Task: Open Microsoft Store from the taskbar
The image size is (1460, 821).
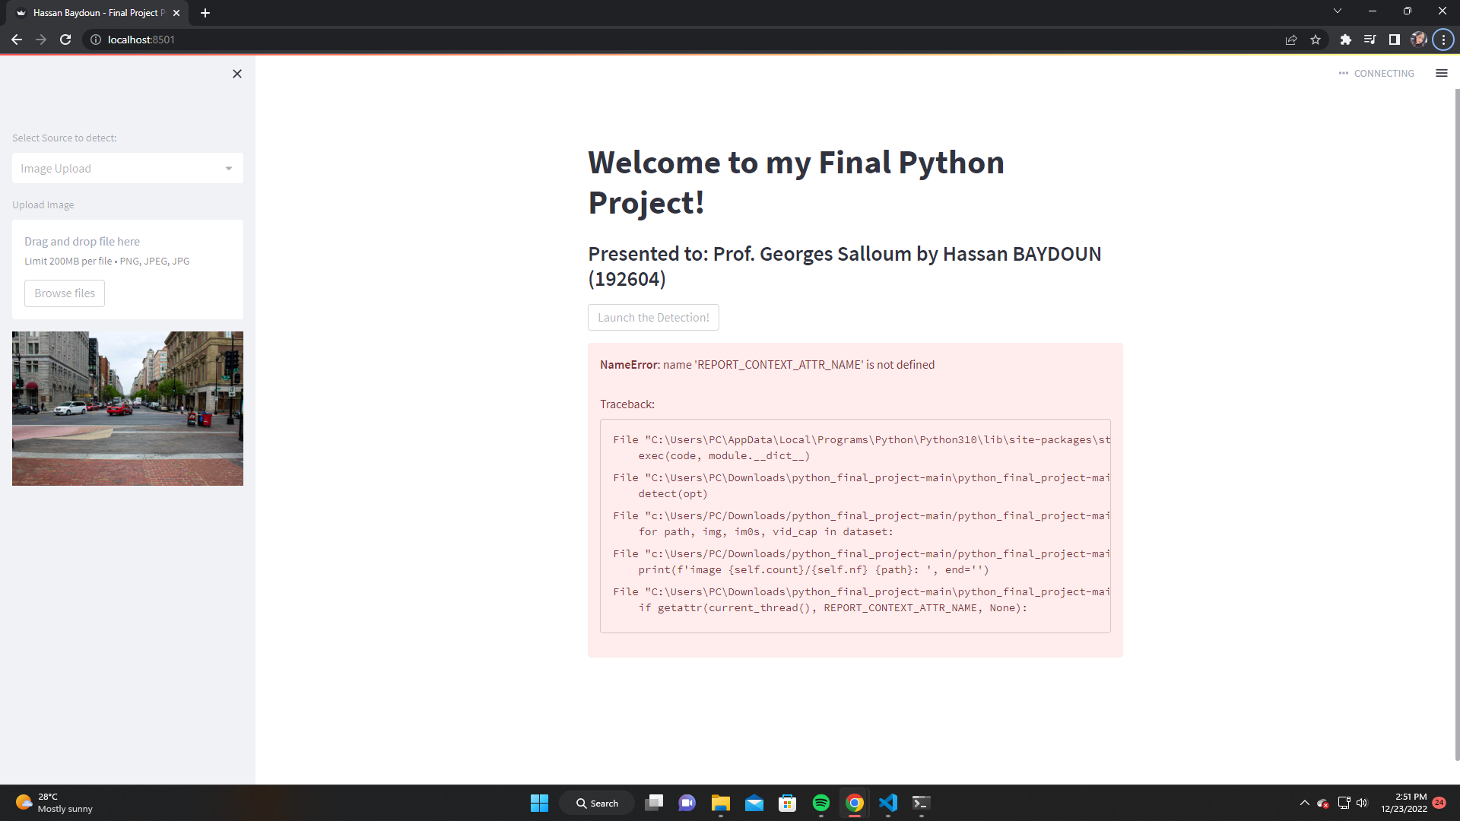Action: point(788,803)
